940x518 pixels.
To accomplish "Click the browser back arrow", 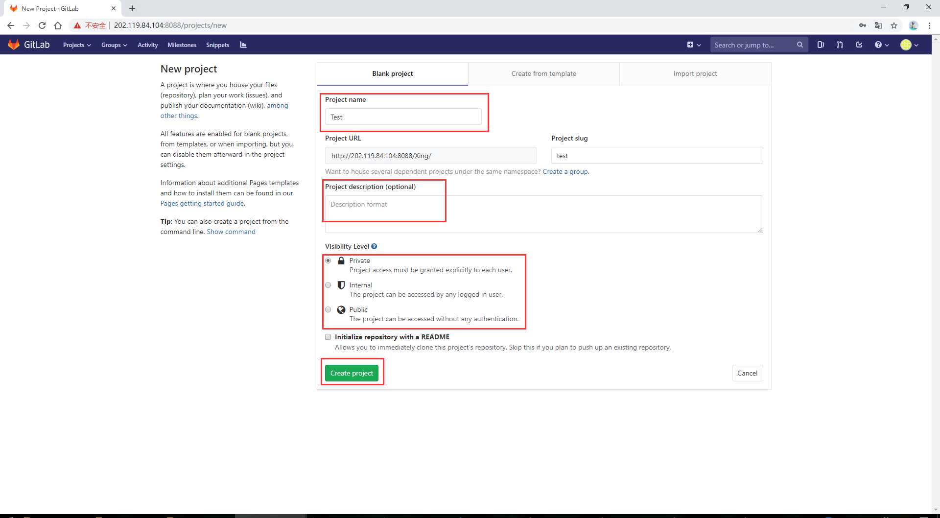I will click(x=11, y=25).
